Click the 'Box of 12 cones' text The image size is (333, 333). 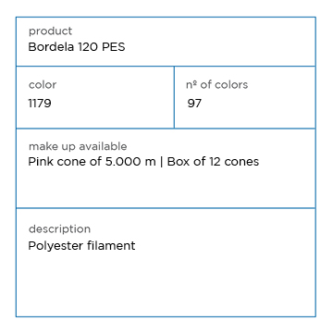pyautogui.click(x=213, y=162)
